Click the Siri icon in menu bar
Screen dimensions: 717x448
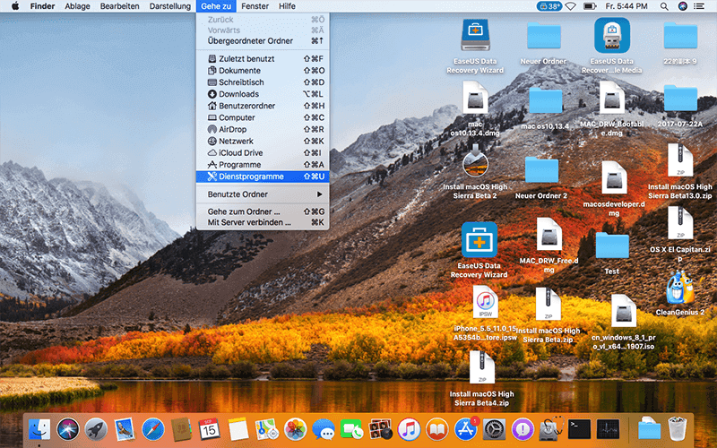[682, 6]
